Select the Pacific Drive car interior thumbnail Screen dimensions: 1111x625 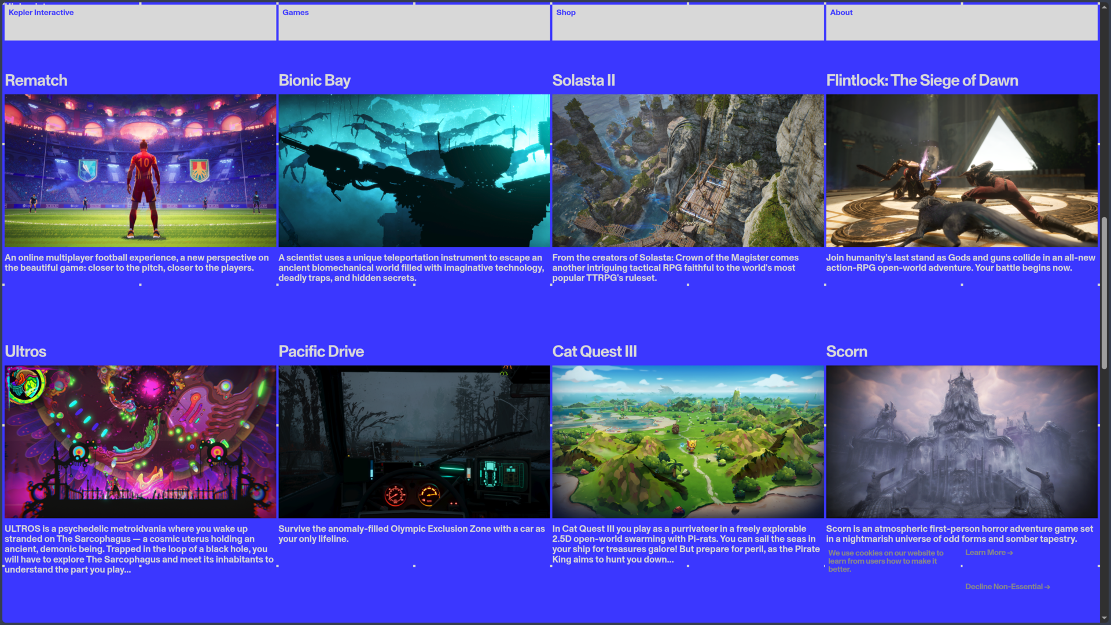point(414,442)
